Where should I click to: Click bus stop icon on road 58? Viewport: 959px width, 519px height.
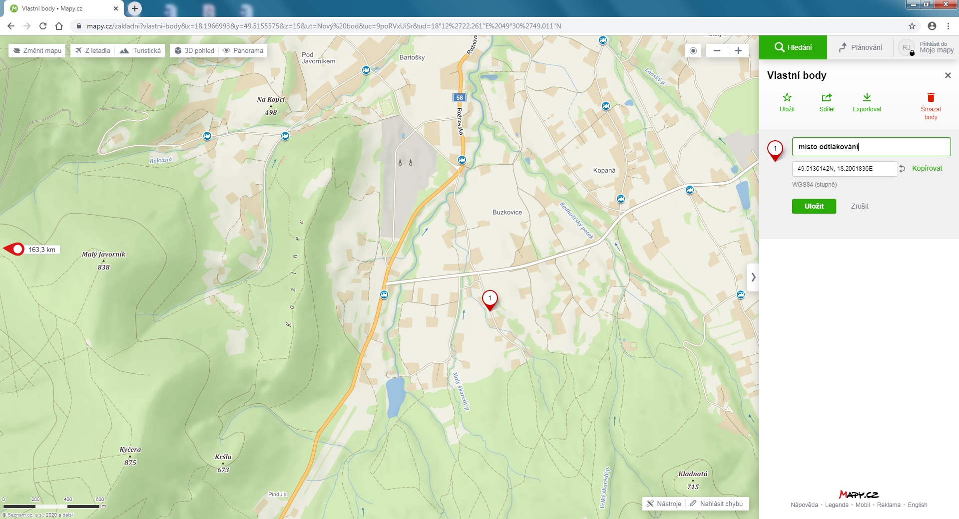click(462, 160)
